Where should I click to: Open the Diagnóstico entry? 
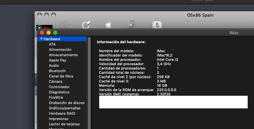point(59,92)
